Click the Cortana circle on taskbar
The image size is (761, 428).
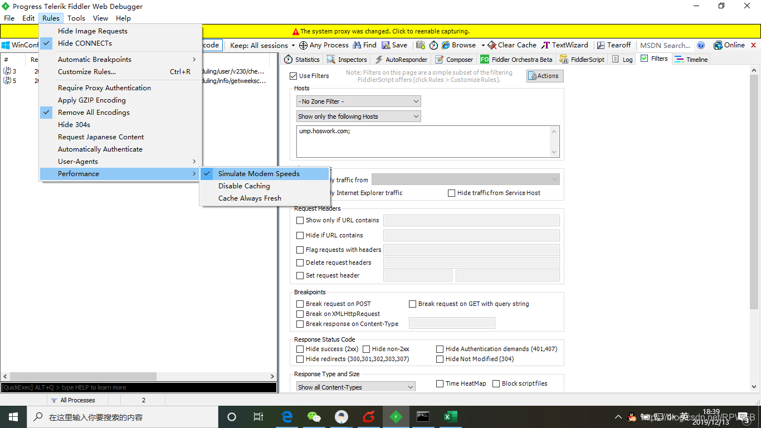click(x=232, y=417)
